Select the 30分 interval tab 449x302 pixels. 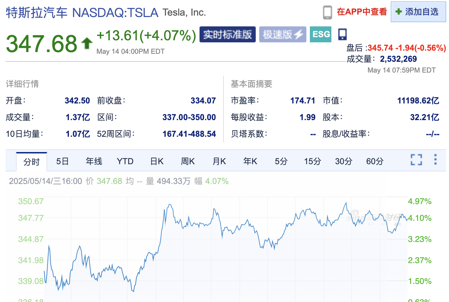[344, 161]
